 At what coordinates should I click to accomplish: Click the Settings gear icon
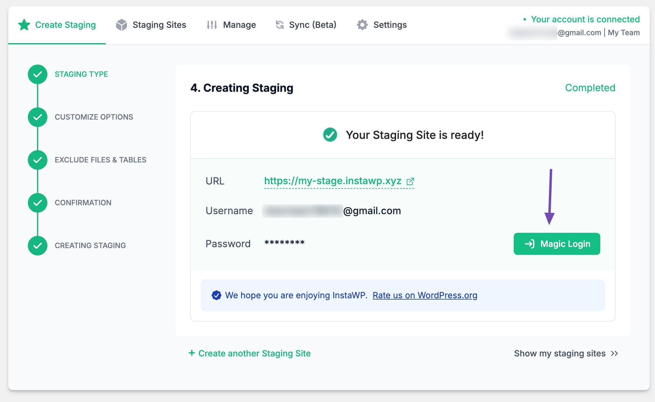coord(362,25)
